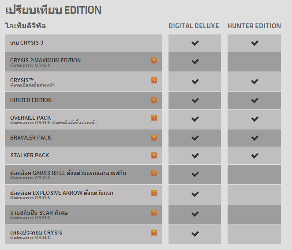The width and height of the screenshot is (292, 250).
Task: Click Digital Deluxe checkmark for Brawler Pack
Action: tap(195, 138)
